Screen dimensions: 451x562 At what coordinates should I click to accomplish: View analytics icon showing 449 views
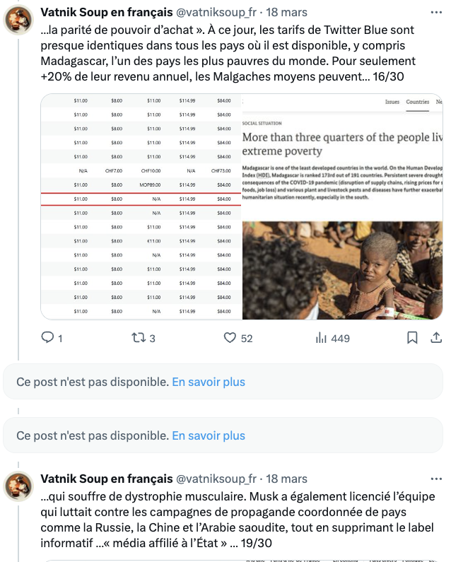point(320,338)
